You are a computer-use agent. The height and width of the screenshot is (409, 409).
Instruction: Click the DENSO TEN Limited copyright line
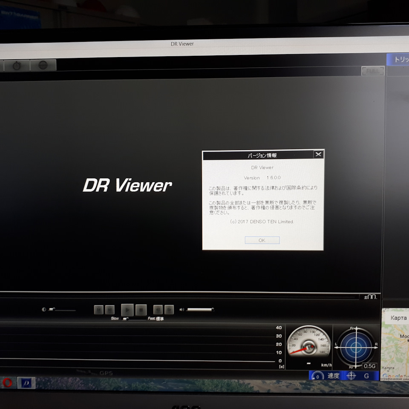click(262, 222)
